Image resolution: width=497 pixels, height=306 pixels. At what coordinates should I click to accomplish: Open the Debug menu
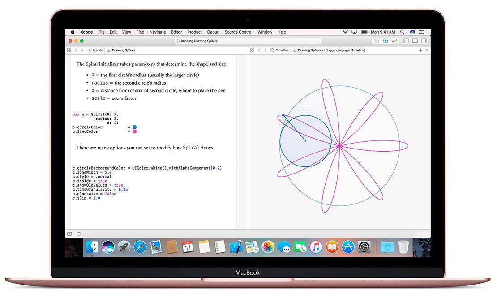tap(213, 32)
